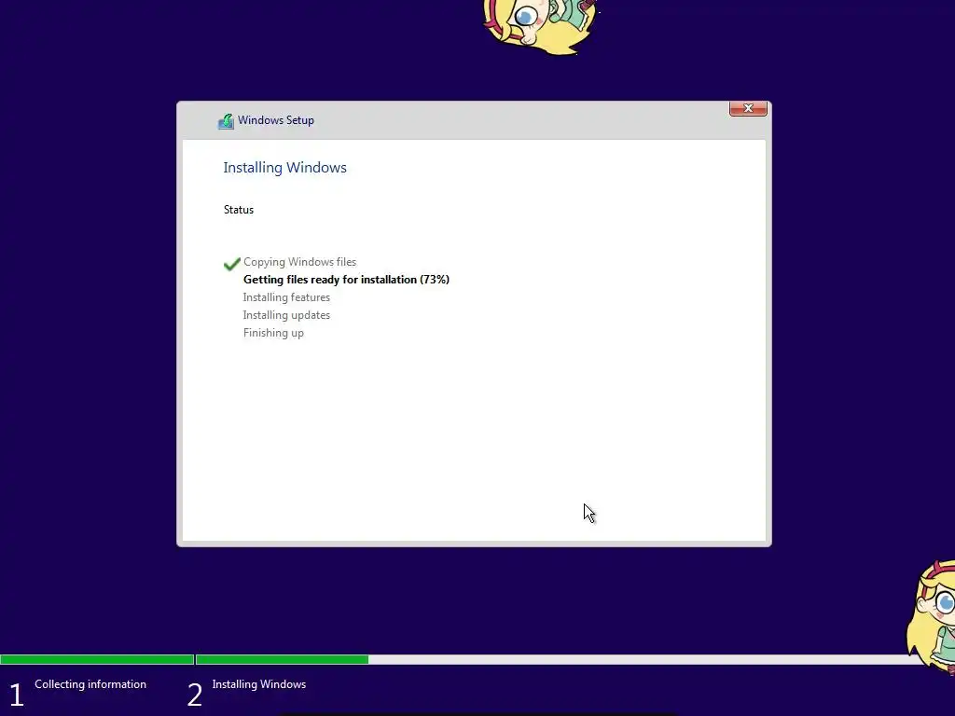The width and height of the screenshot is (955, 716).
Task: Click the 'Installing updates' step
Action: pyautogui.click(x=286, y=315)
